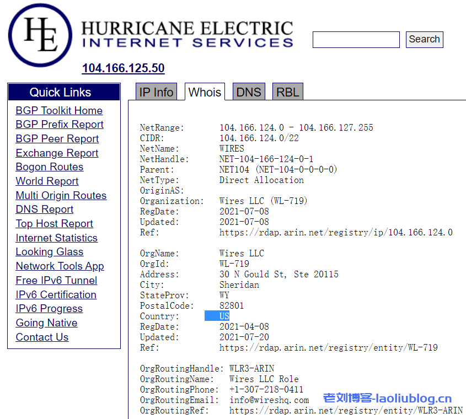Click the IPv6 Certification link

(x=56, y=295)
